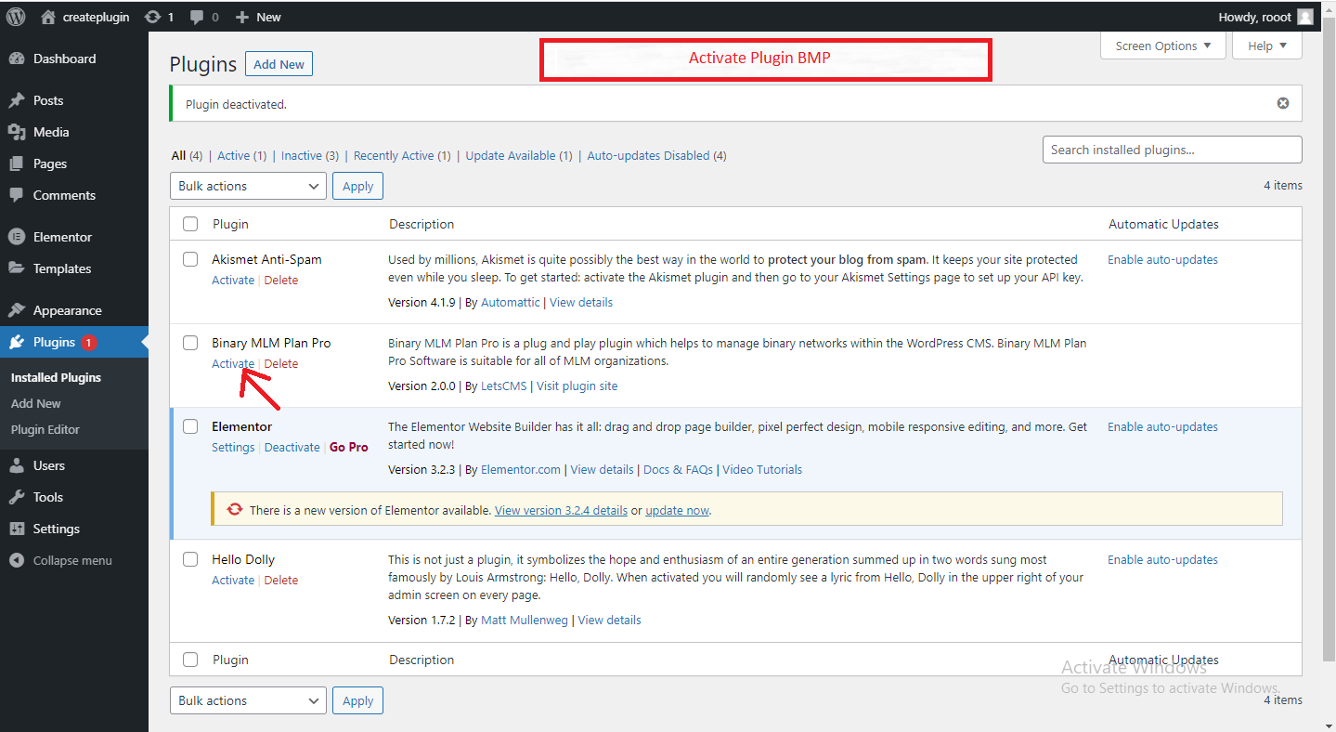The image size is (1336, 732).
Task: Click the user avatar next to Howdy
Action: point(1304,17)
